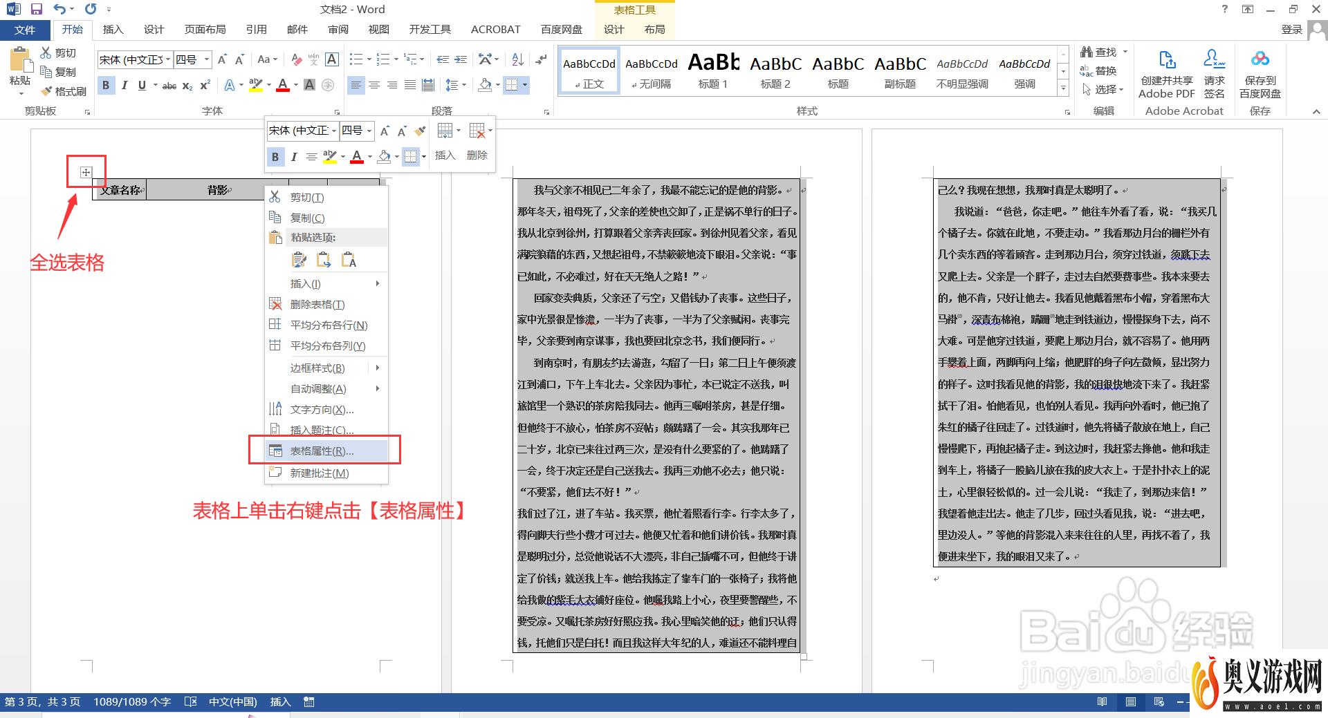Screen dimensions: 1328x718
Task: Apply an enclosed character with the circled 字 icon
Action: click(328, 85)
